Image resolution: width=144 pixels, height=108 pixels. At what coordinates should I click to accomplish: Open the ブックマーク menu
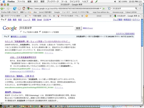click(x=53, y=1)
